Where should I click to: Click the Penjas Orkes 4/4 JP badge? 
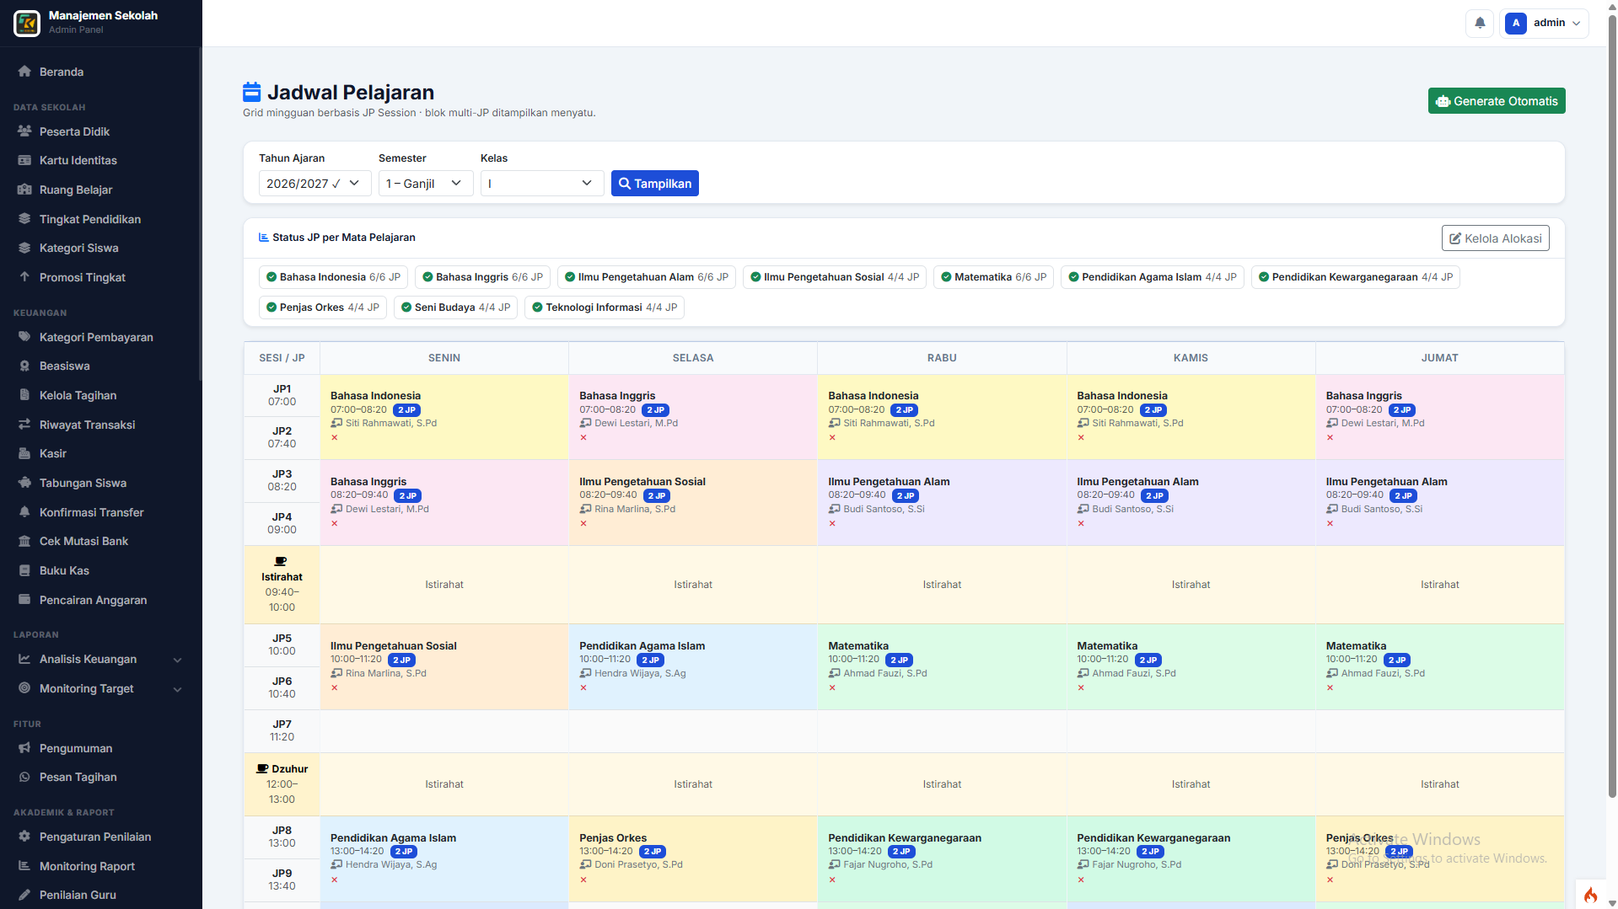[322, 307]
